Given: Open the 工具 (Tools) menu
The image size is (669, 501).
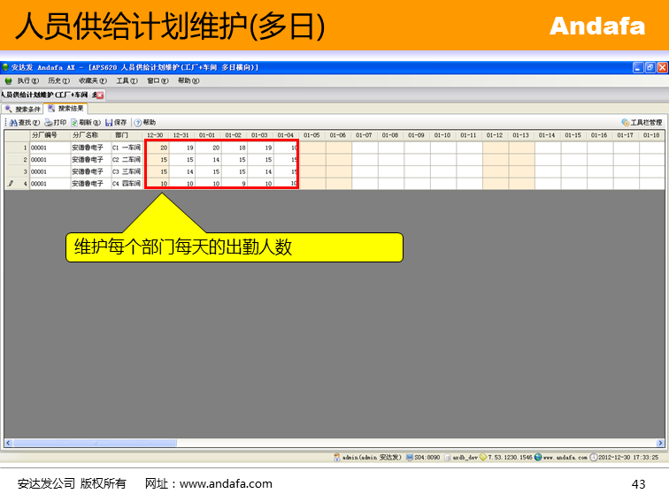Looking at the screenshot, I should pos(127,80).
